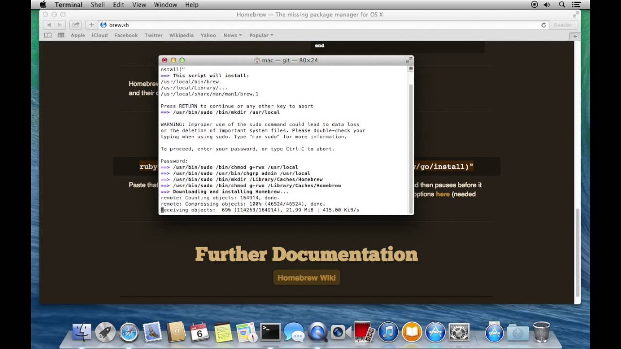Screen dimensions: 621x349
Task: Open Safari compass icon in Dock
Action: [129, 332]
